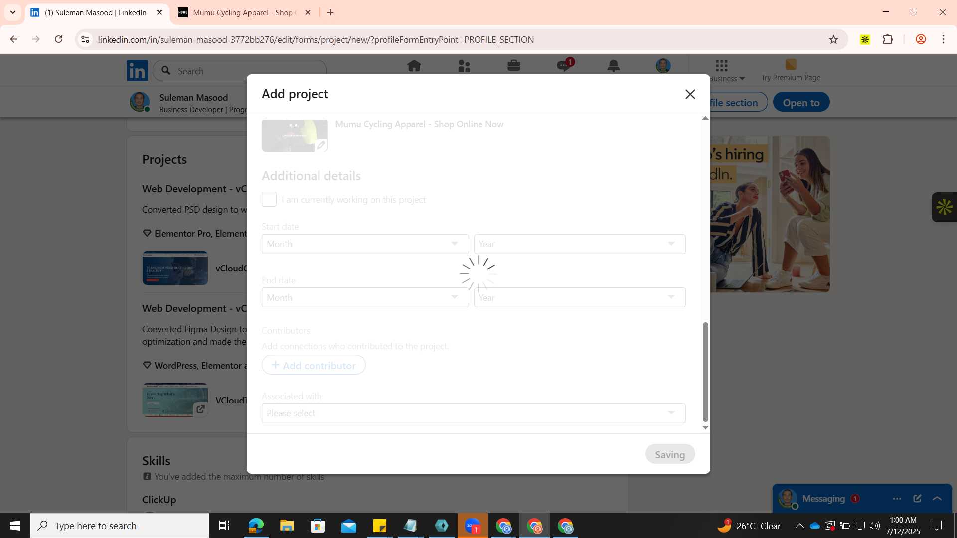The height and width of the screenshot is (538, 957).
Task: Click the floating asterisk side widget
Action: 944,207
